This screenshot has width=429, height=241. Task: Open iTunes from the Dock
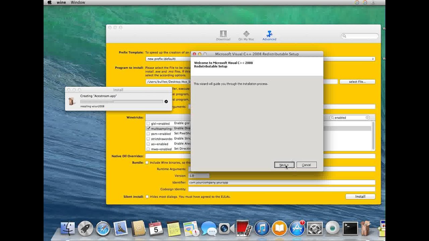[x=262, y=228]
